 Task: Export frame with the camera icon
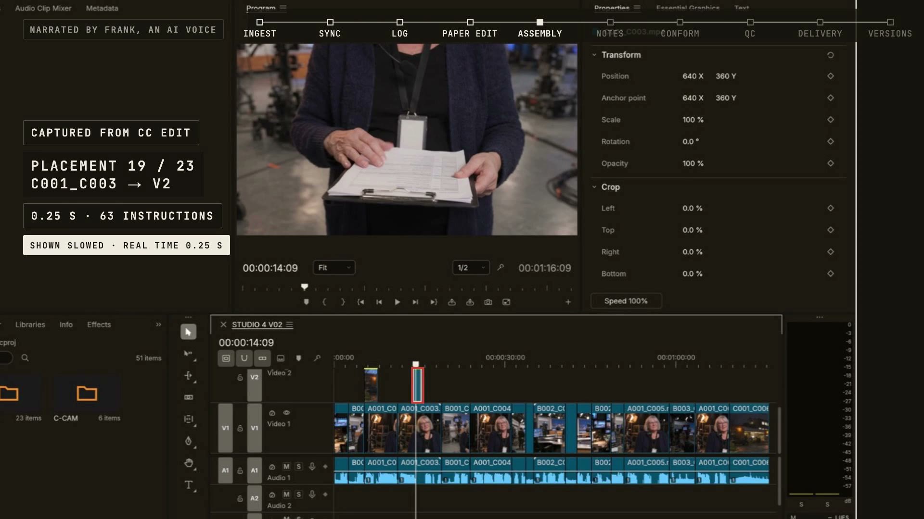(488, 302)
